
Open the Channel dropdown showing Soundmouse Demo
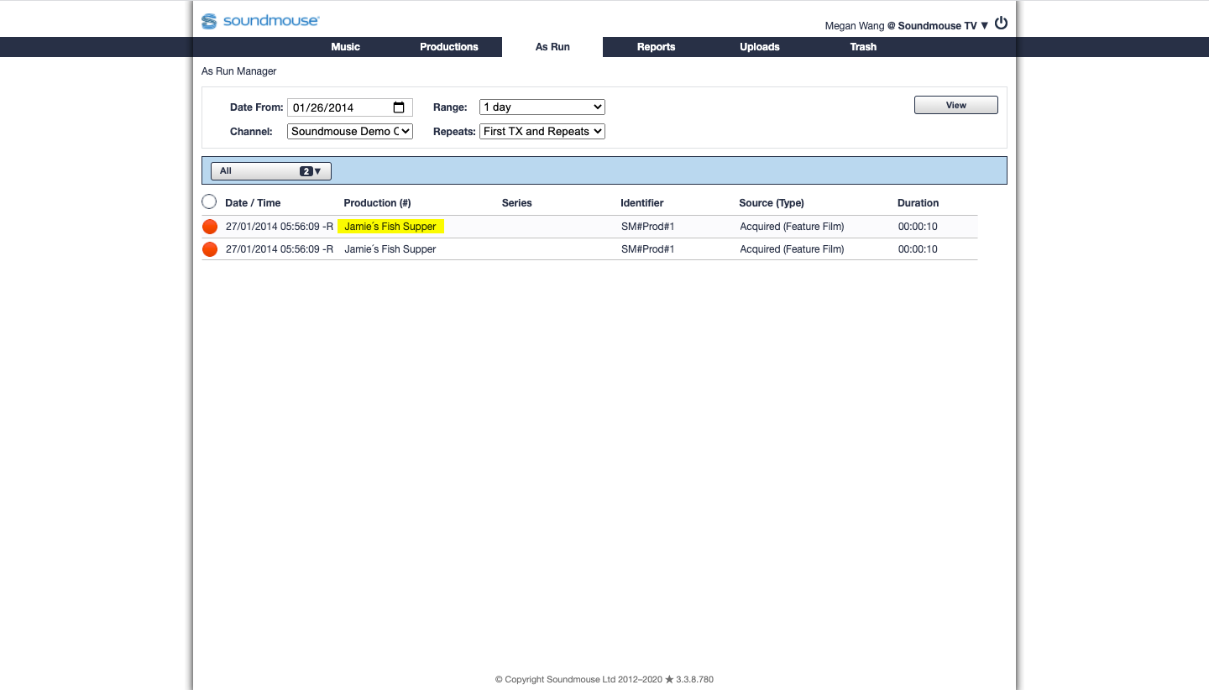(x=350, y=132)
